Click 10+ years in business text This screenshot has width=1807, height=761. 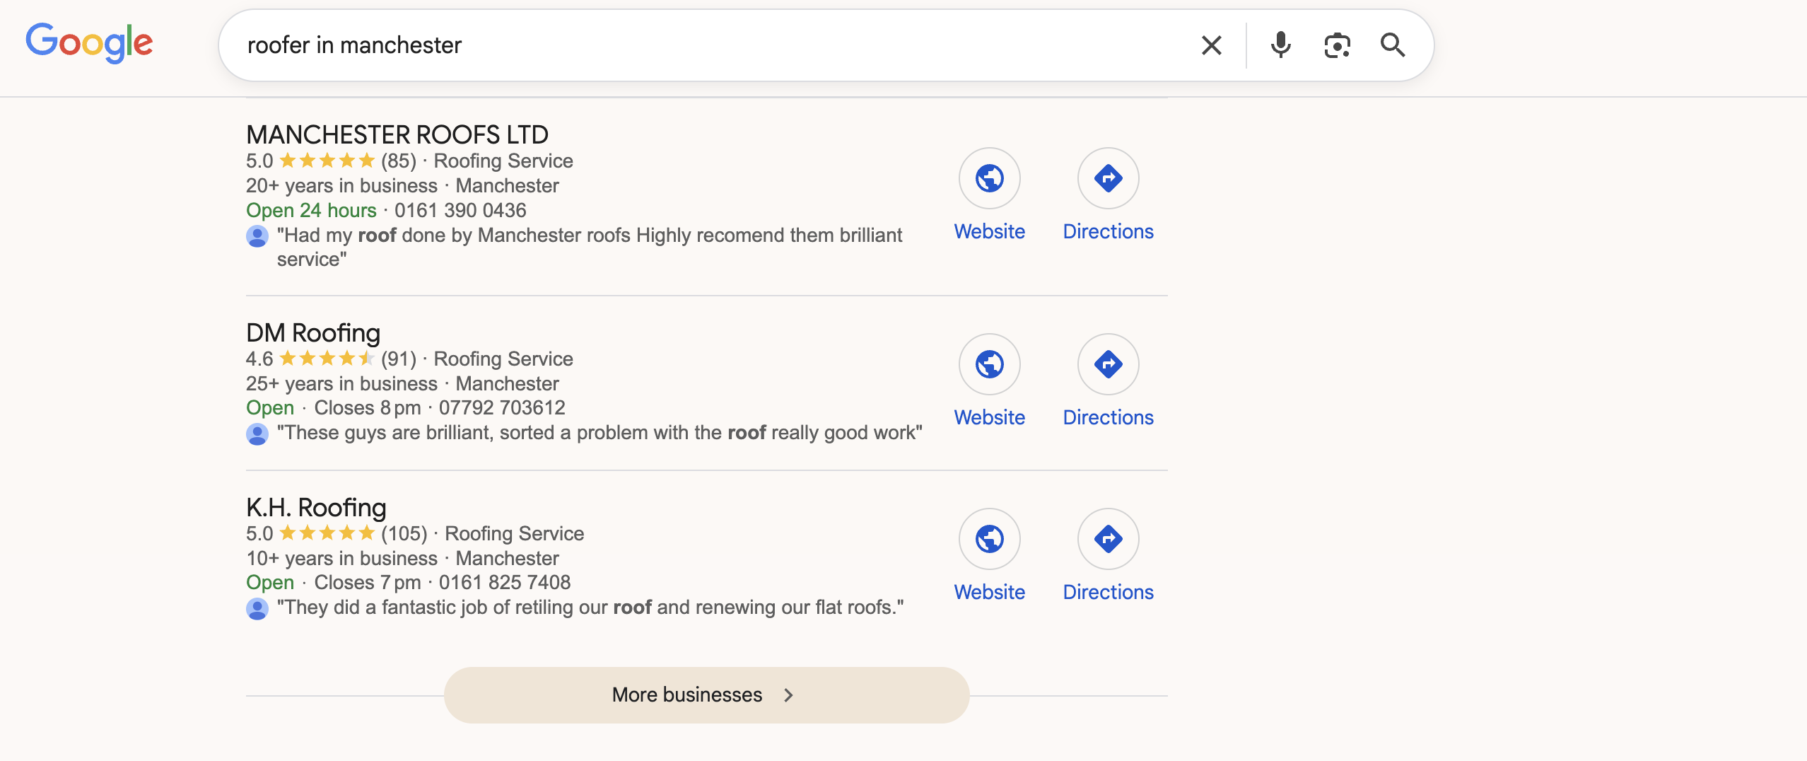coord(341,558)
